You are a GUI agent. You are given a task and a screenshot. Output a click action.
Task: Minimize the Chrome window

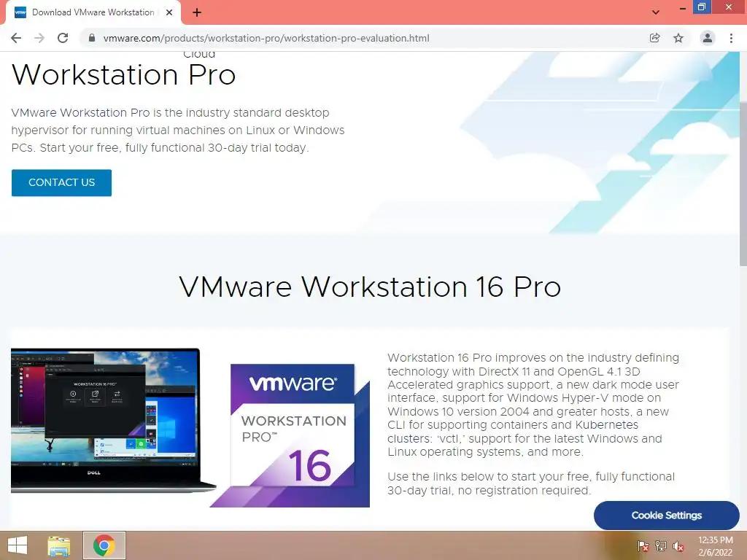(682, 8)
